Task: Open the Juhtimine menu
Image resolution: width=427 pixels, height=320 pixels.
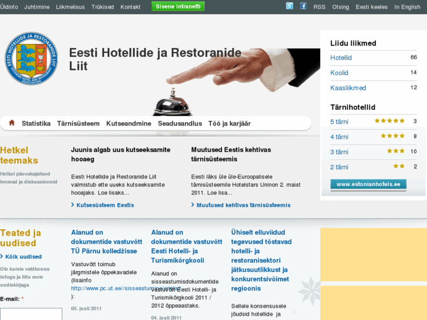Action: click(x=37, y=7)
